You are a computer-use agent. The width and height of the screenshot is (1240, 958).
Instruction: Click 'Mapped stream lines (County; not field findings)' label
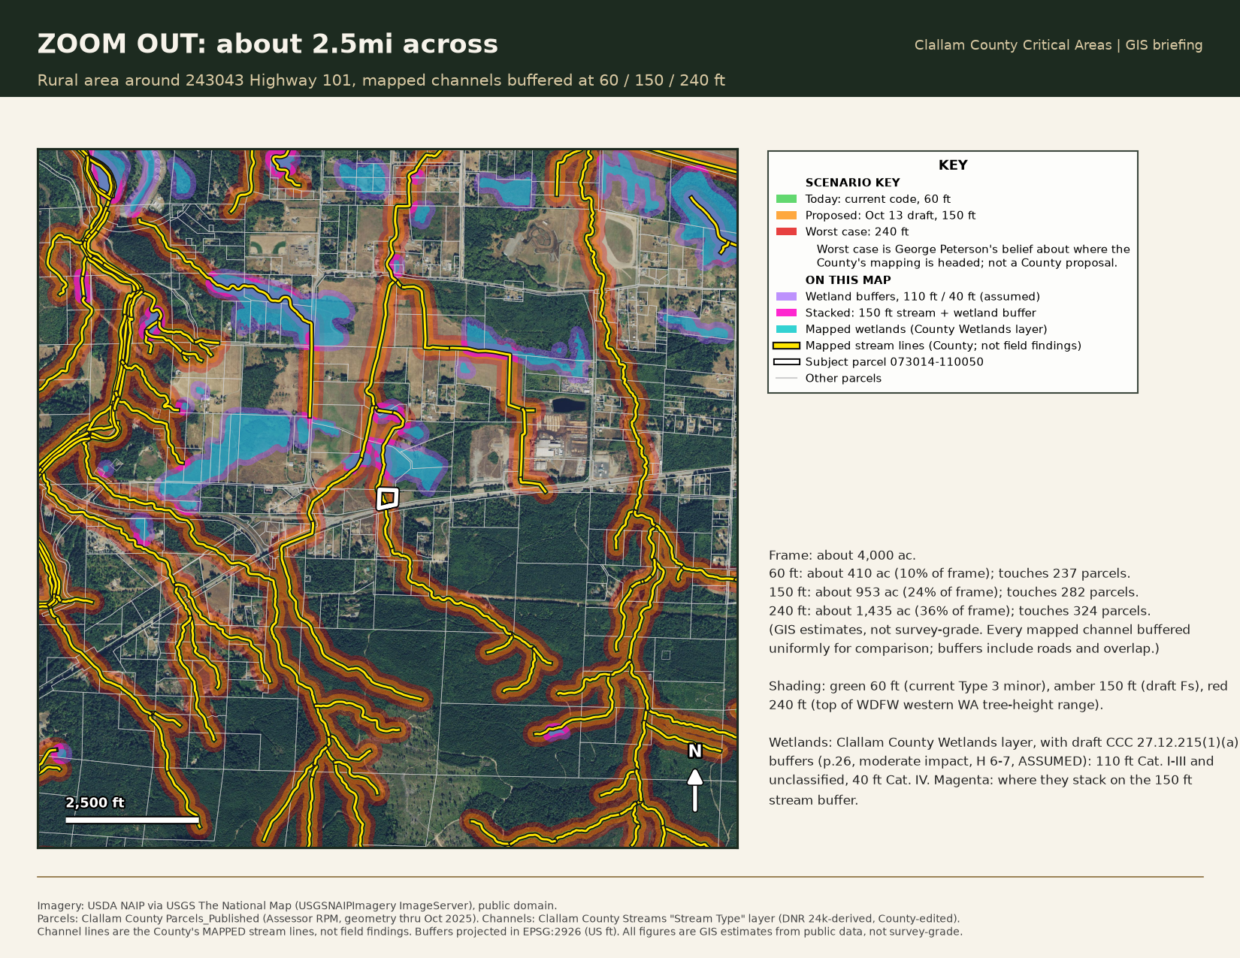[943, 346]
